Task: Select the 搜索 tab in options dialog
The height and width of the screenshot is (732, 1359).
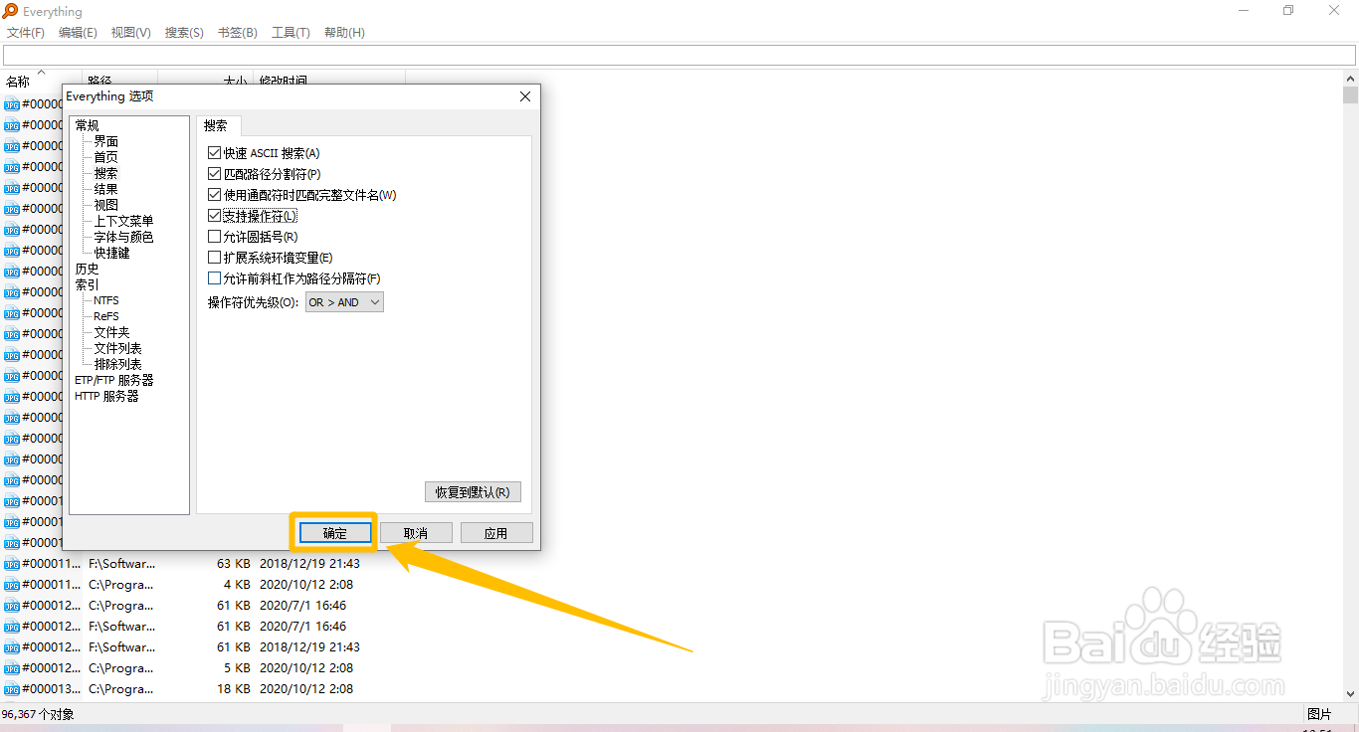Action: pyautogui.click(x=216, y=125)
